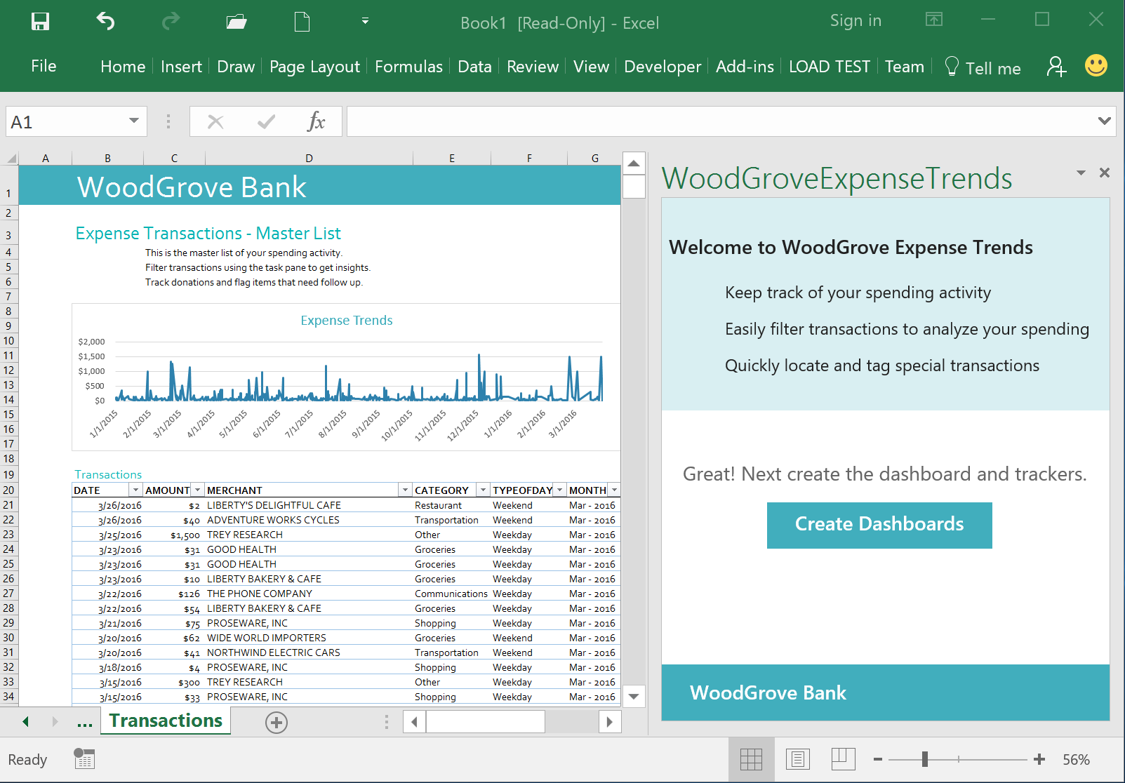The width and height of the screenshot is (1125, 783).
Task: Select the Transactions sheet tab
Action: tap(166, 721)
